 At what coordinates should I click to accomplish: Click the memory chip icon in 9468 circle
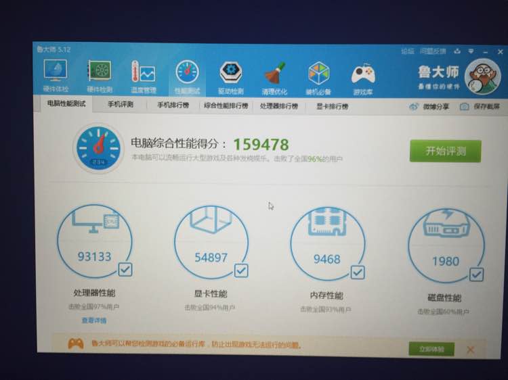327,222
